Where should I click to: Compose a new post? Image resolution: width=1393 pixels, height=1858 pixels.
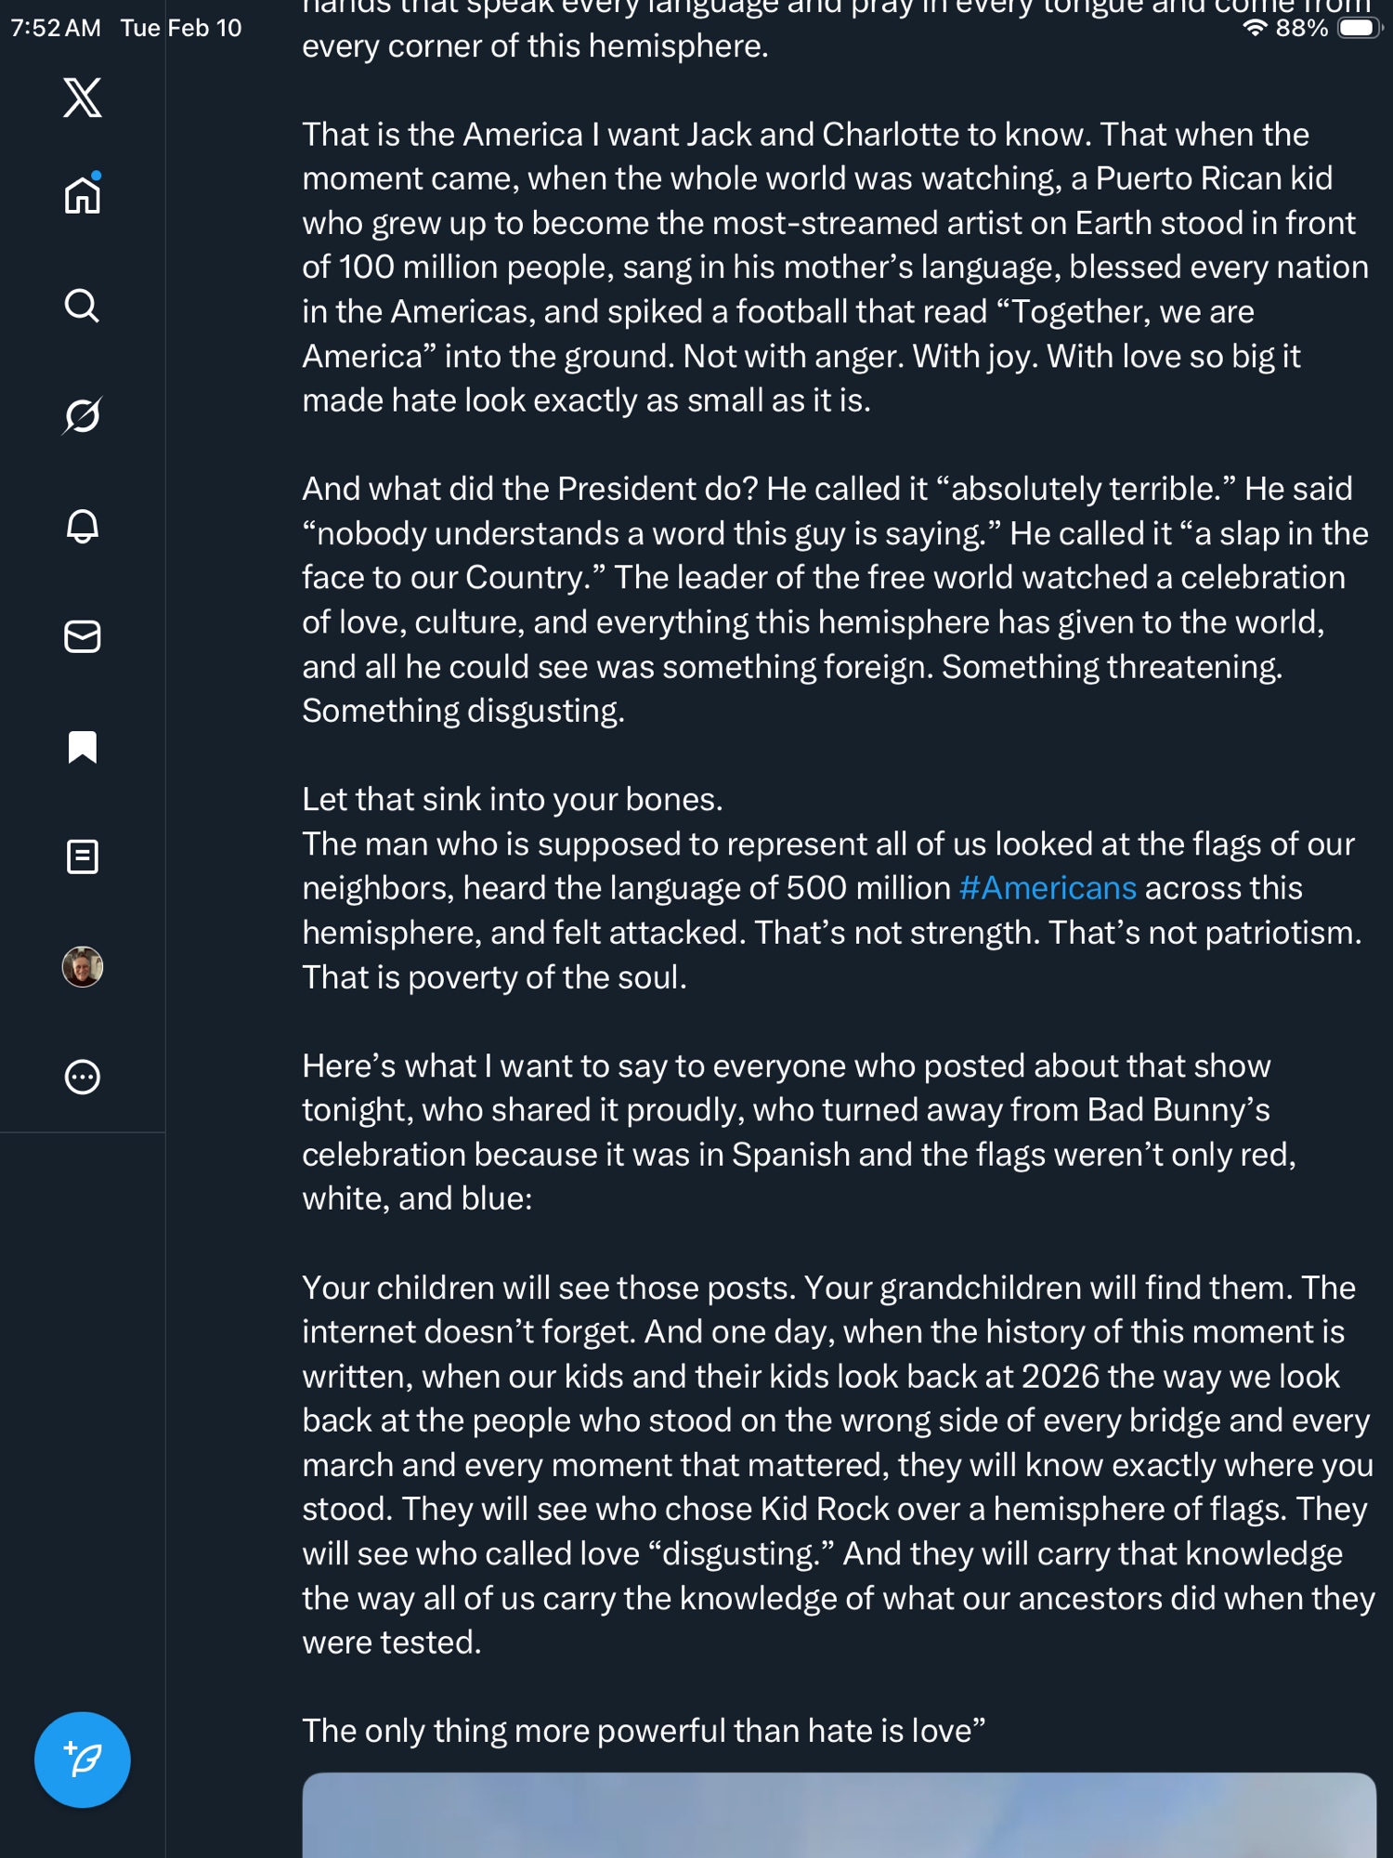click(82, 1760)
